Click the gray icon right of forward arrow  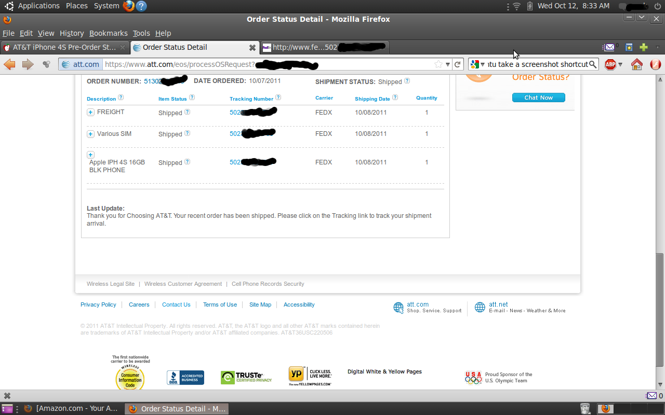point(46,64)
